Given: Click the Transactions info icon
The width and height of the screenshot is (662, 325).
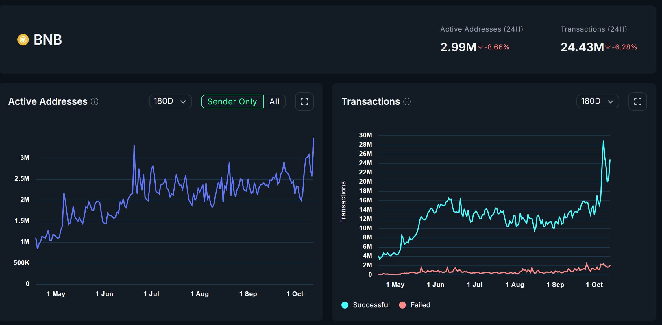Looking at the screenshot, I should coord(407,101).
